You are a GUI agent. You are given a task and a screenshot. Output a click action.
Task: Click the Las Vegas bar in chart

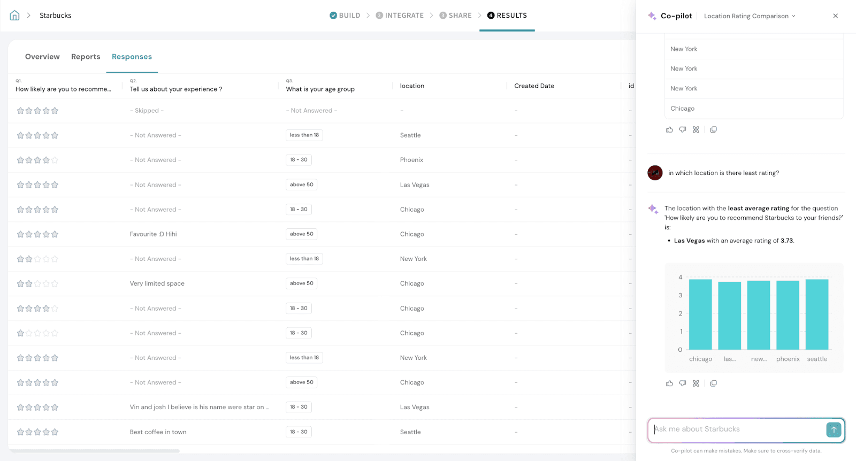(729, 316)
